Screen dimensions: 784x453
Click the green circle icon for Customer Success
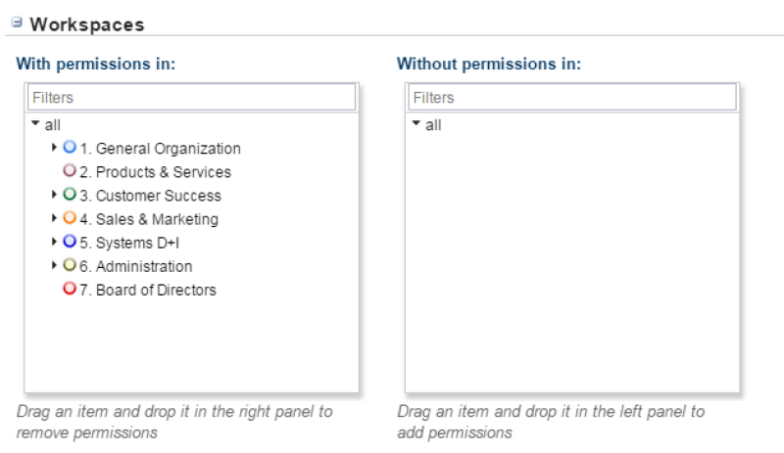(70, 195)
